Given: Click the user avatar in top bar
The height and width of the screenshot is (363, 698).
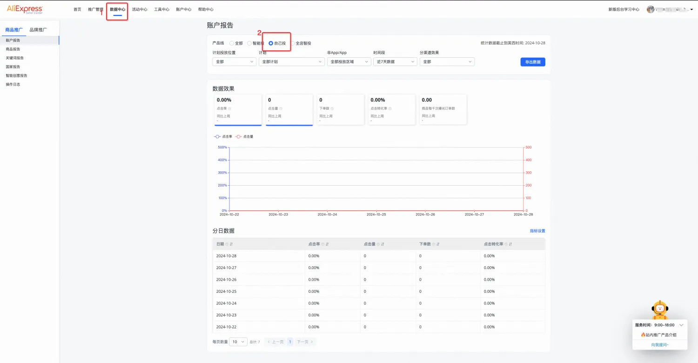Looking at the screenshot, I should click(x=651, y=9).
